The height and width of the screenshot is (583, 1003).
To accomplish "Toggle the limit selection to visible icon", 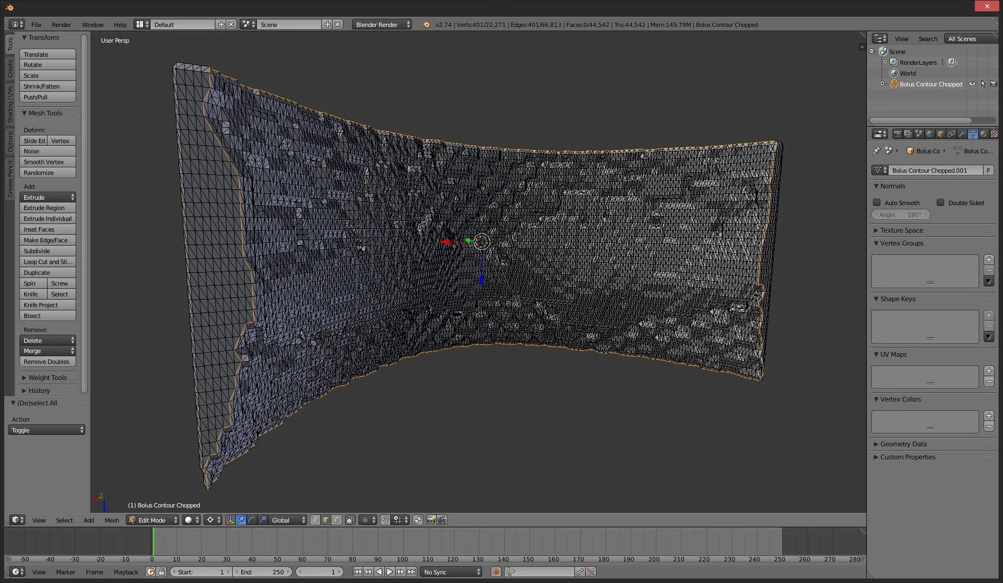I will (x=350, y=520).
